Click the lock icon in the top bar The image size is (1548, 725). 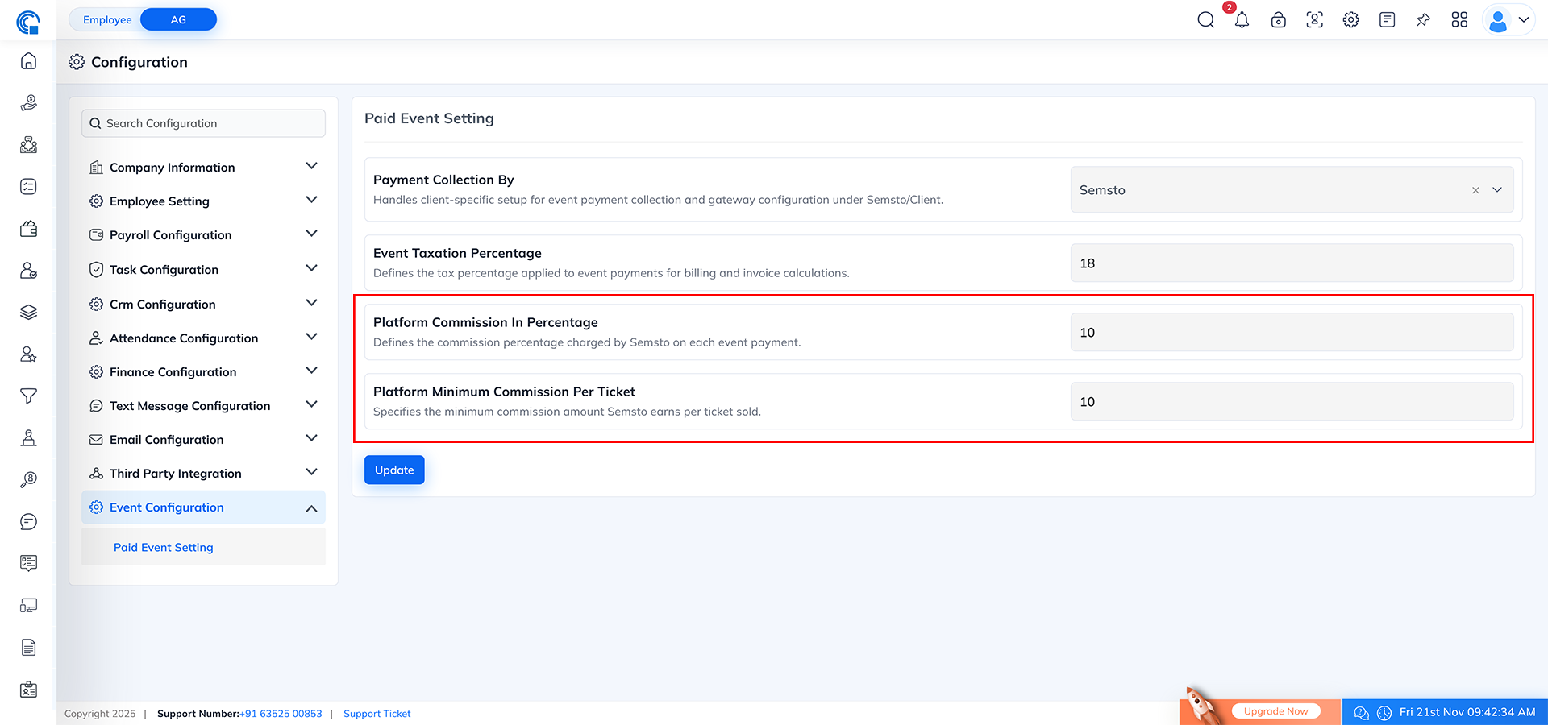tap(1278, 20)
